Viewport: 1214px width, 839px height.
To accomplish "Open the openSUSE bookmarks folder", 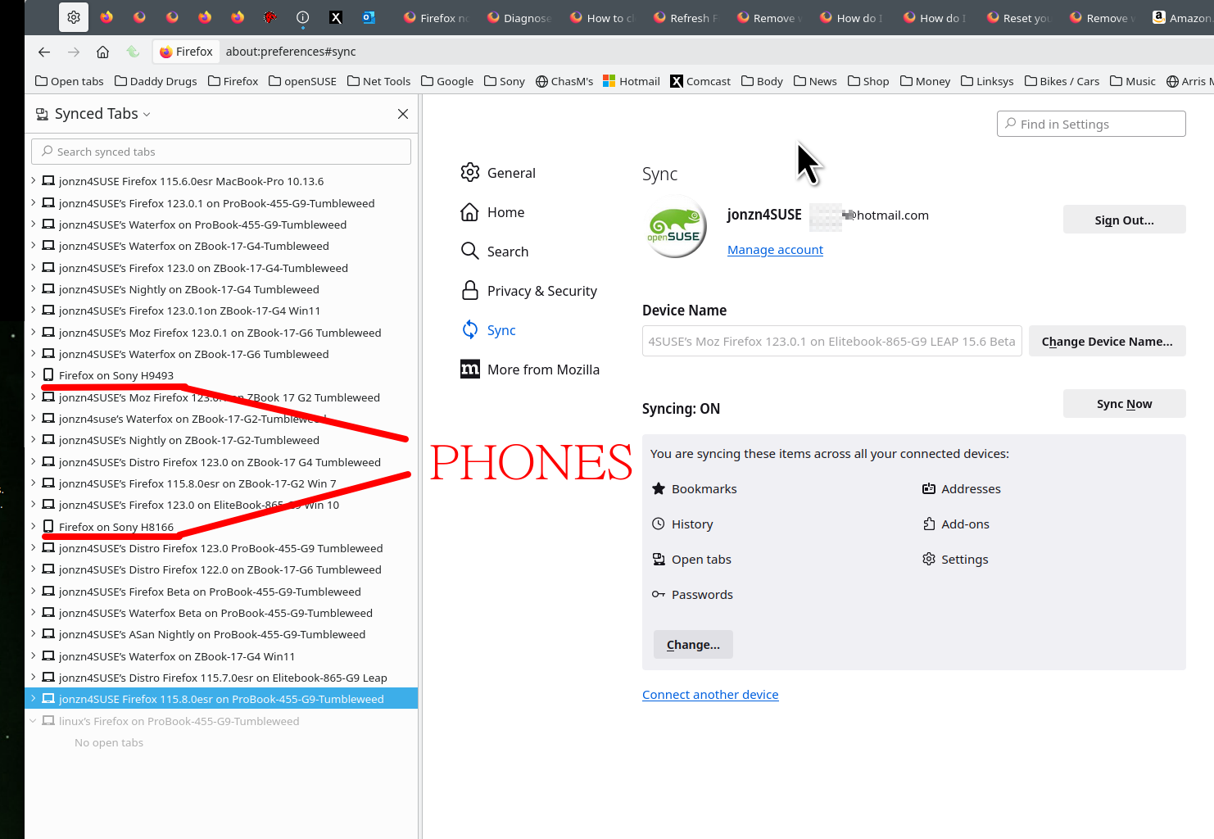I will 302,81.
